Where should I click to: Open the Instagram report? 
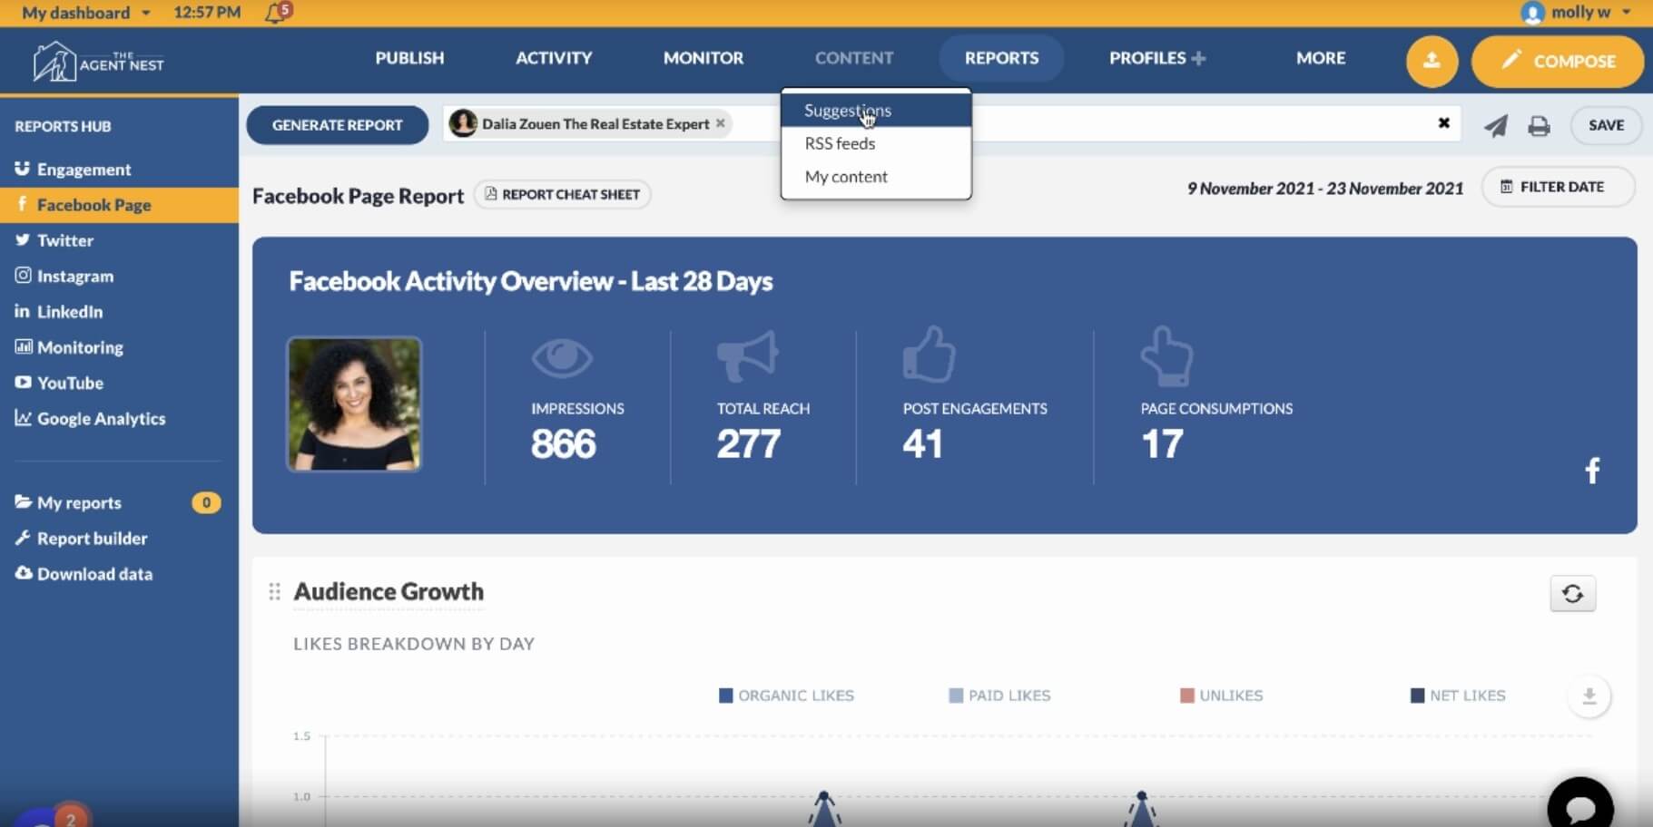(119, 276)
